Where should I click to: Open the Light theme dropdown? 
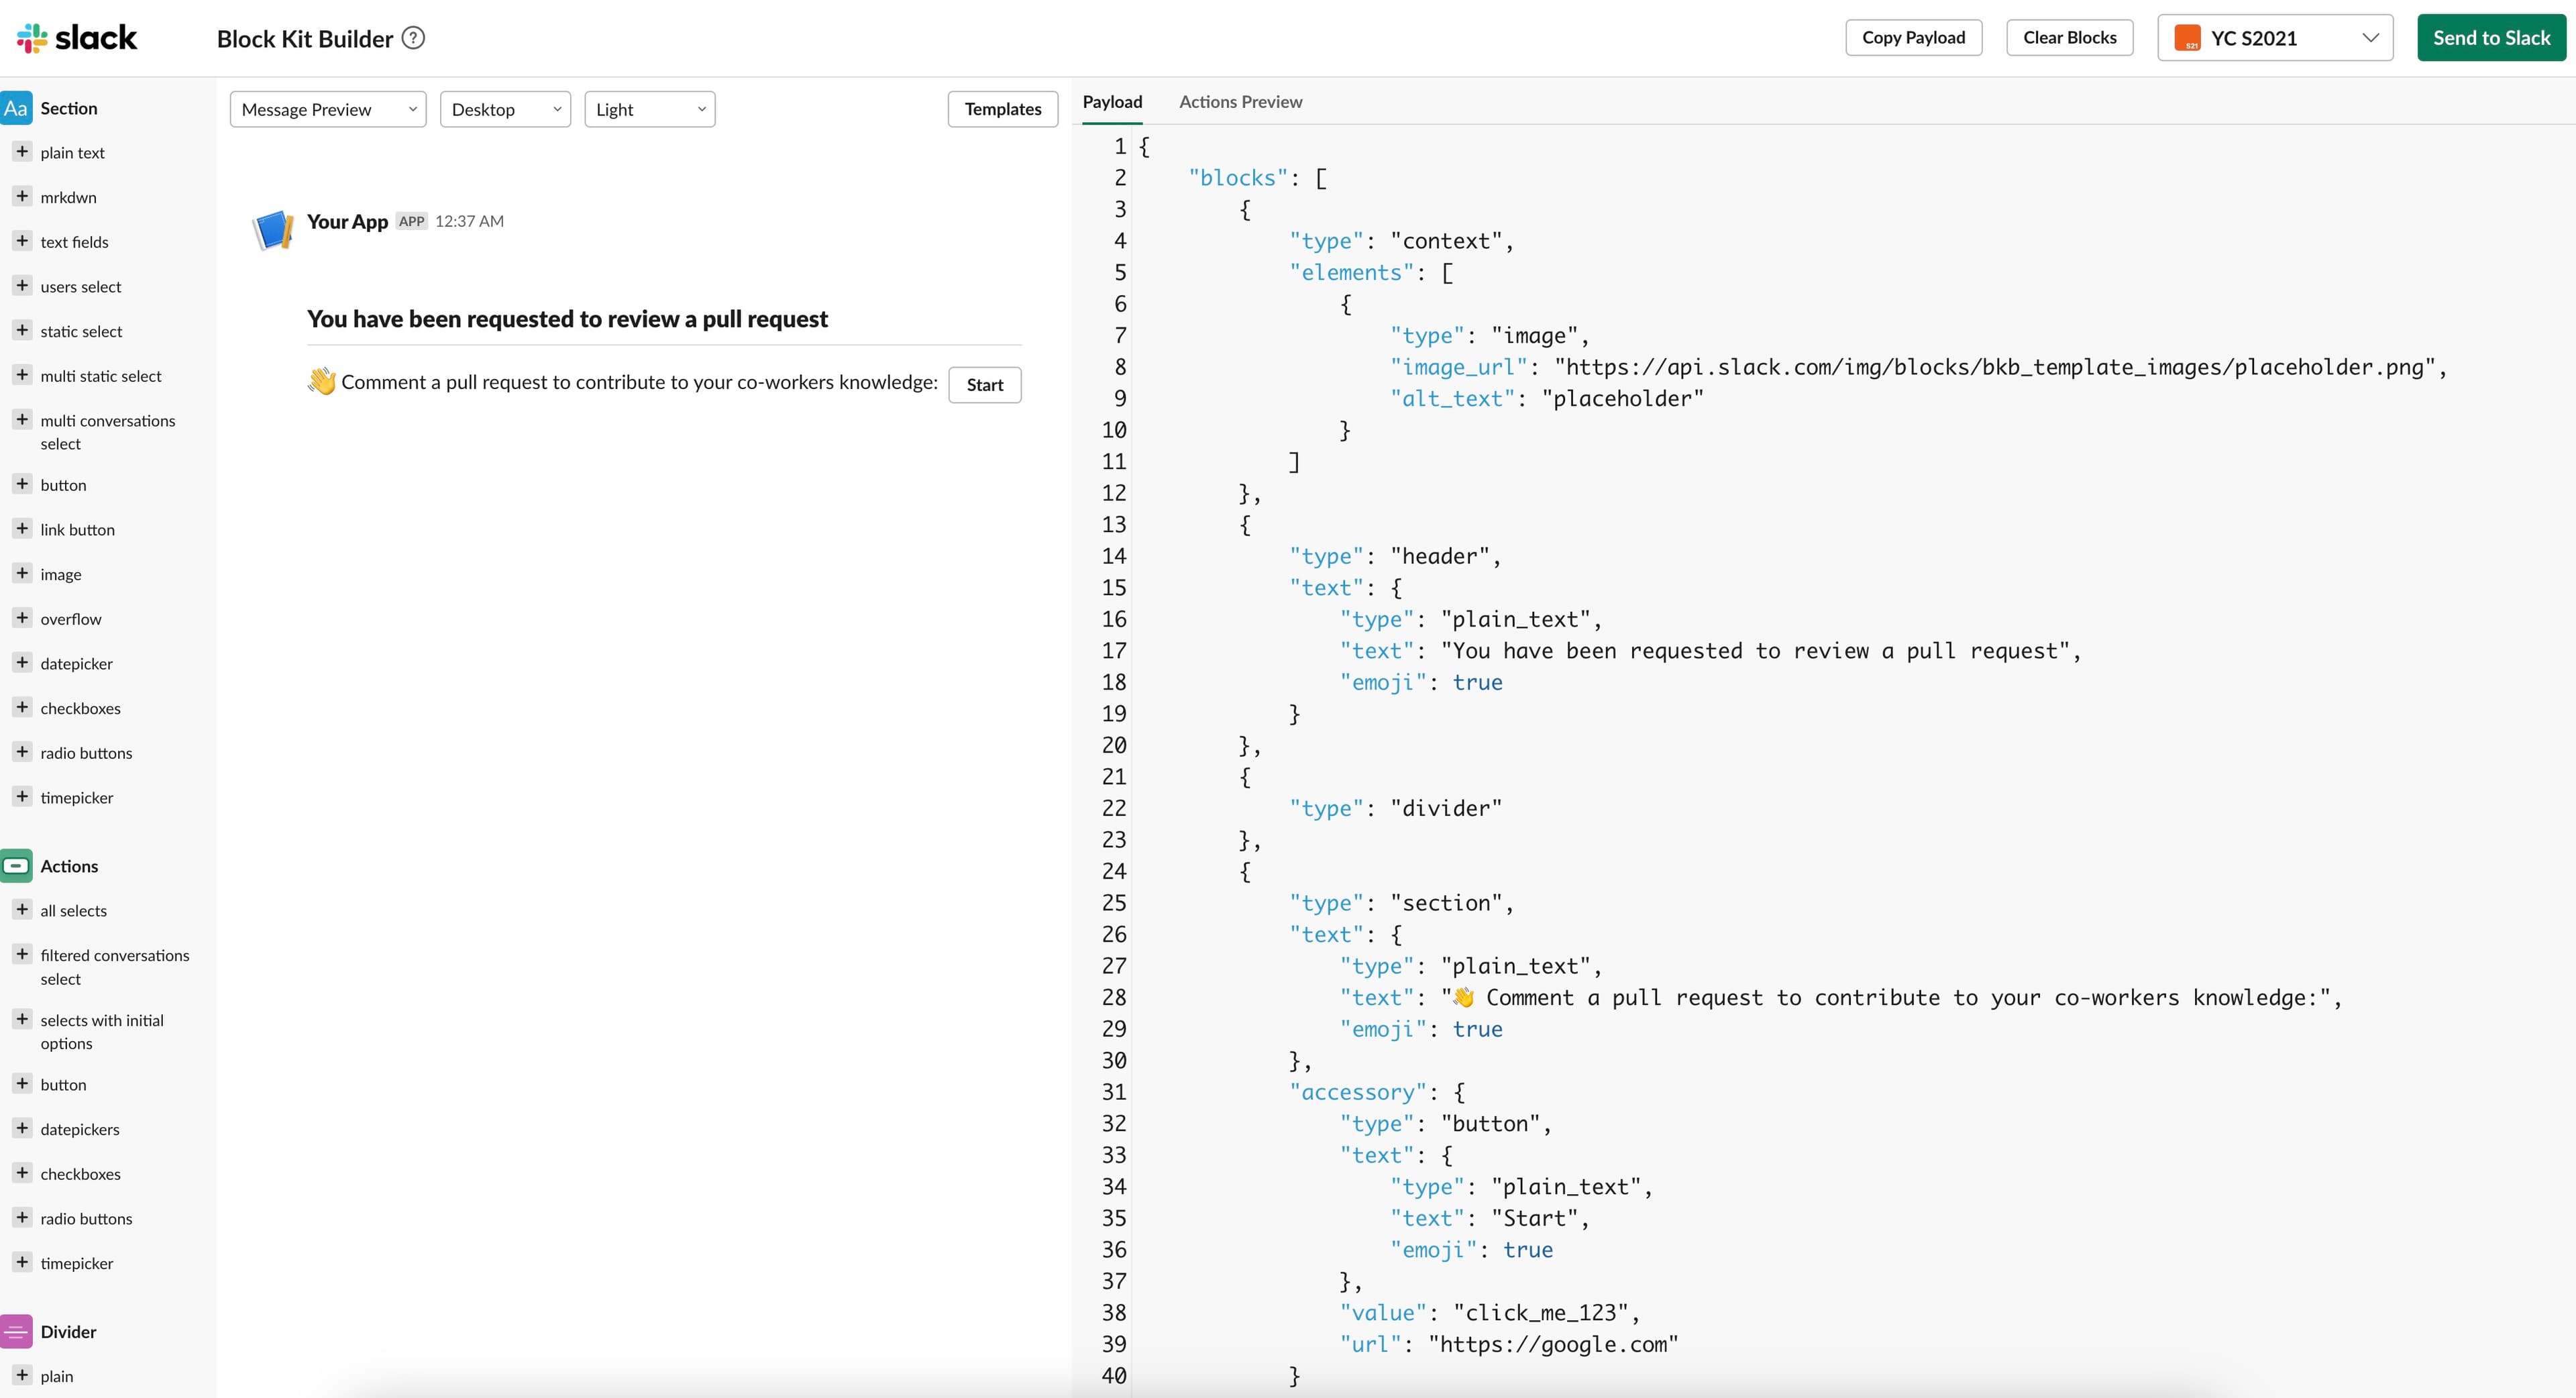click(x=649, y=109)
